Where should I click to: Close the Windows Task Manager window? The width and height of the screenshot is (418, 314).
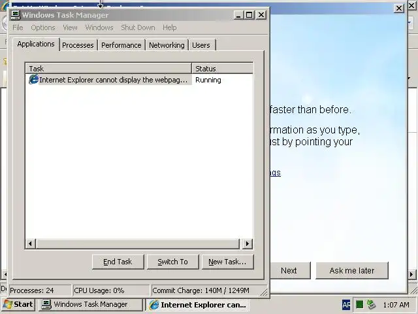click(x=261, y=15)
